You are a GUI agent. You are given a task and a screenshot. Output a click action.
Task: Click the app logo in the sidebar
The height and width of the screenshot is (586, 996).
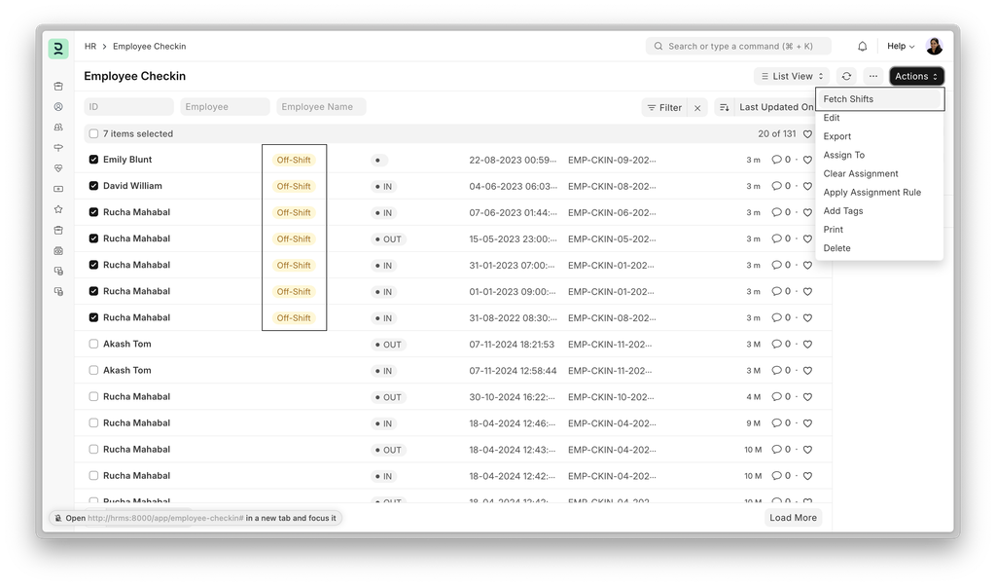point(58,48)
